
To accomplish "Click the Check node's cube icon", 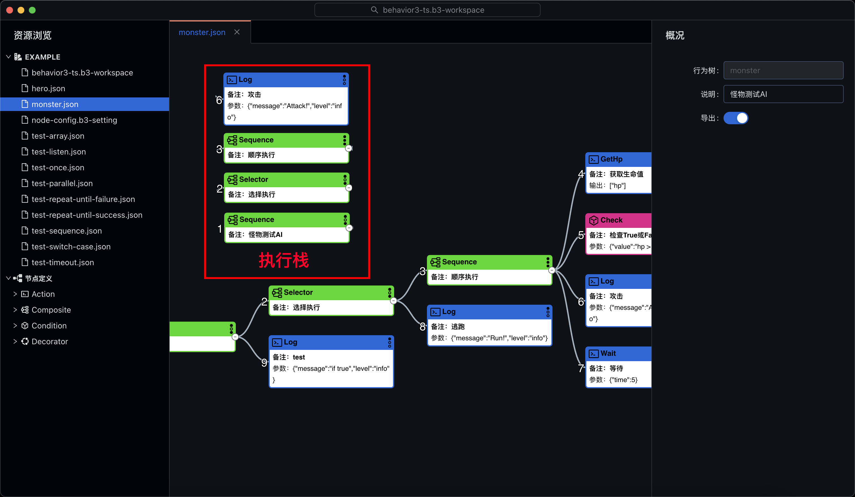I will pyautogui.click(x=593, y=220).
